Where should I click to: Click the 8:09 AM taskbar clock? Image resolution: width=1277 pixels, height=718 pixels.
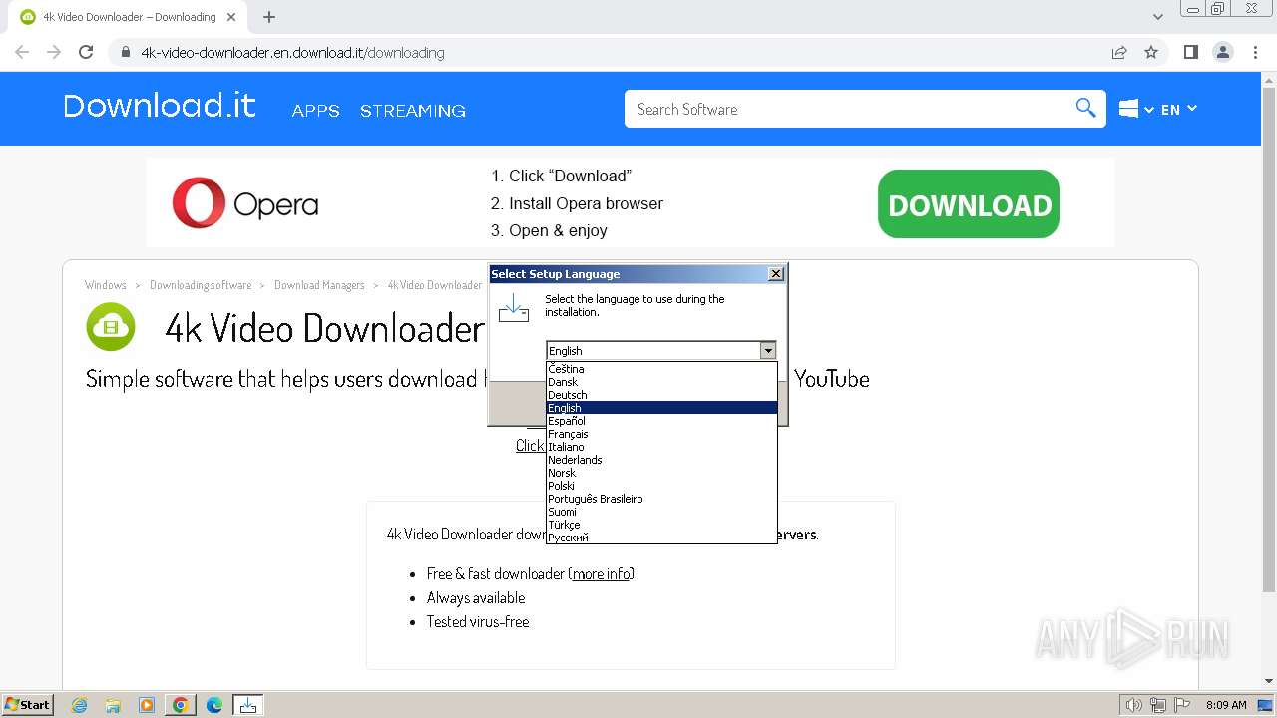point(1226,705)
